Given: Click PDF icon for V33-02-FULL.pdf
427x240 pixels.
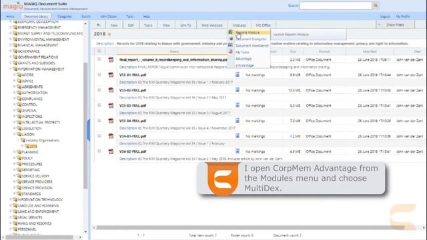Looking at the screenshot, I should [111, 90].
